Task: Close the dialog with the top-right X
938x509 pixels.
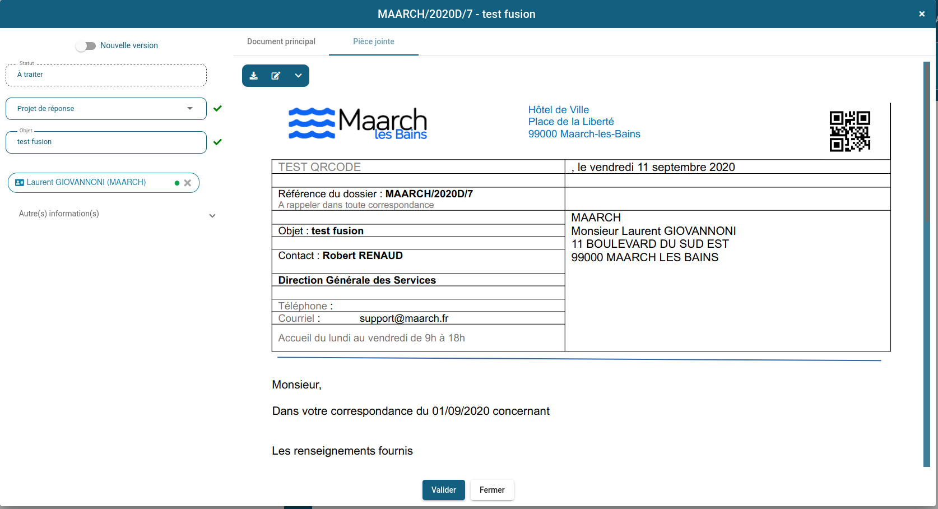Action: [922, 14]
